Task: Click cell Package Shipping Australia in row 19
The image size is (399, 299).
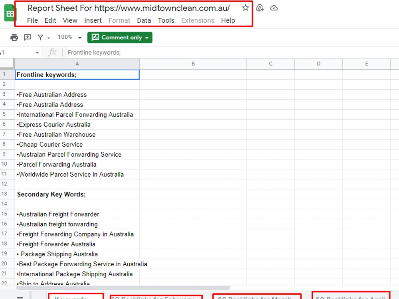Action: [77, 254]
